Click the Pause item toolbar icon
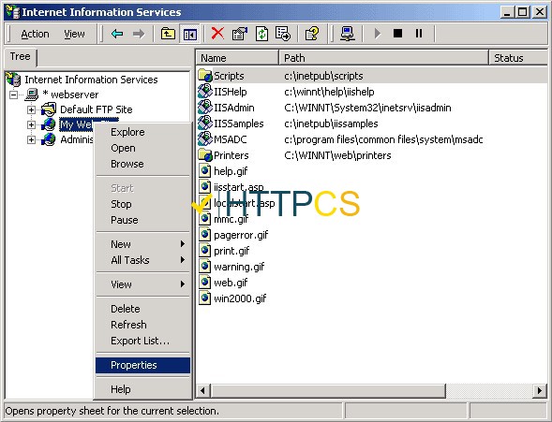This screenshot has height=422, width=552. pos(419,34)
